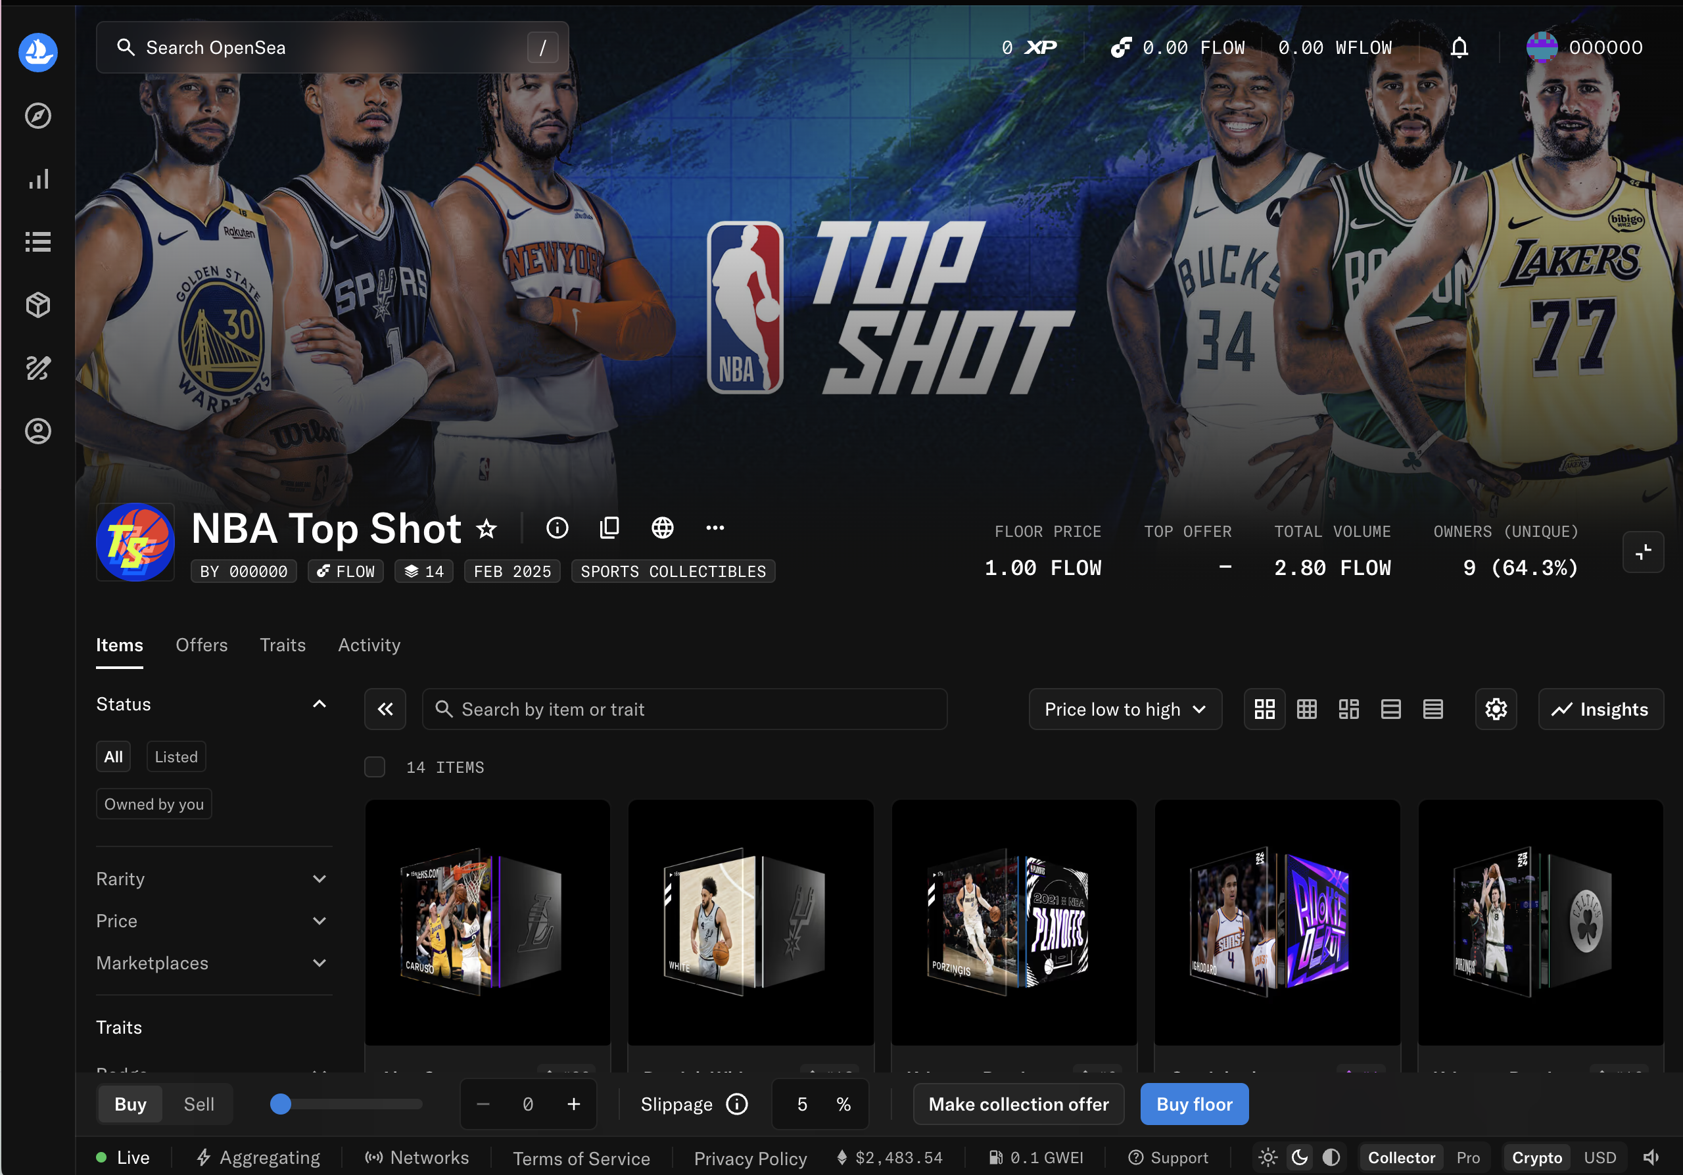Open Insights panel button
The height and width of the screenshot is (1175, 1683).
coord(1601,709)
